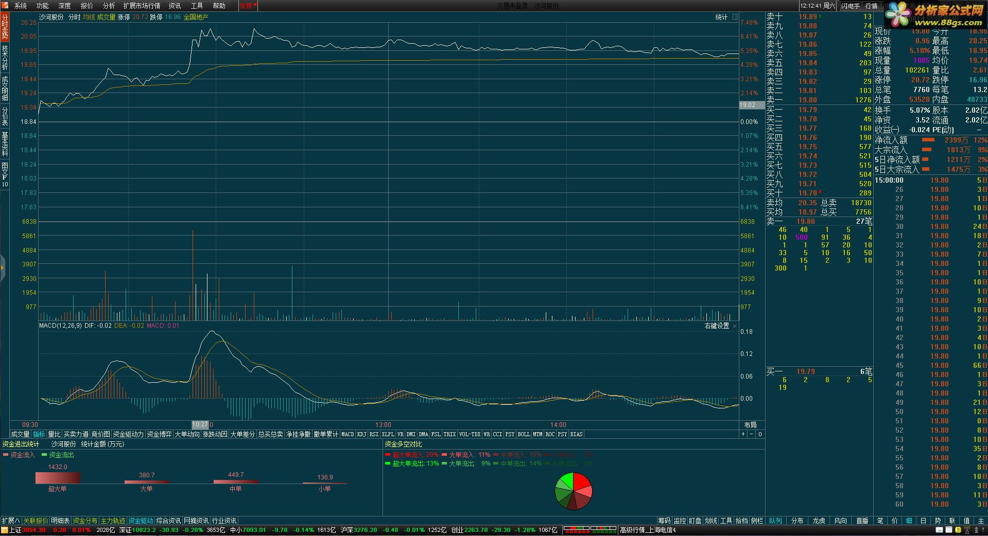988x536 pixels.
Task: Switch to the 直播 tab
Action: (x=862, y=521)
